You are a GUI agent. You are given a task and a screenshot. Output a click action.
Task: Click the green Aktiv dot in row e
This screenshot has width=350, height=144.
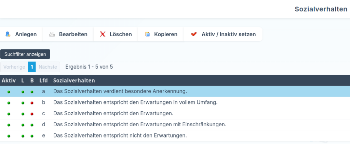pos(9,136)
